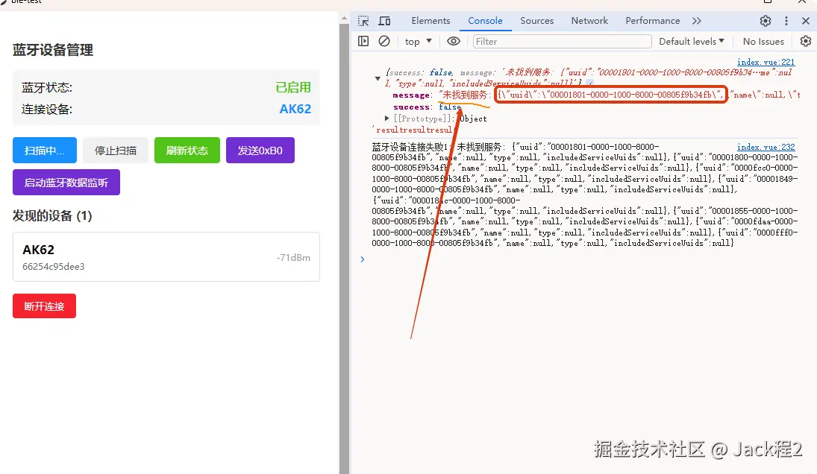Select the AK62 device card
The width and height of the screenshot is (817, 474).
166,257
